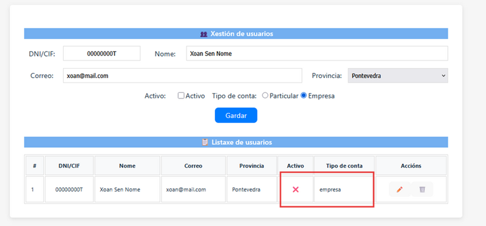Click the pencil edit icon for Xoan Sen Nome

(x=400, y=190)
